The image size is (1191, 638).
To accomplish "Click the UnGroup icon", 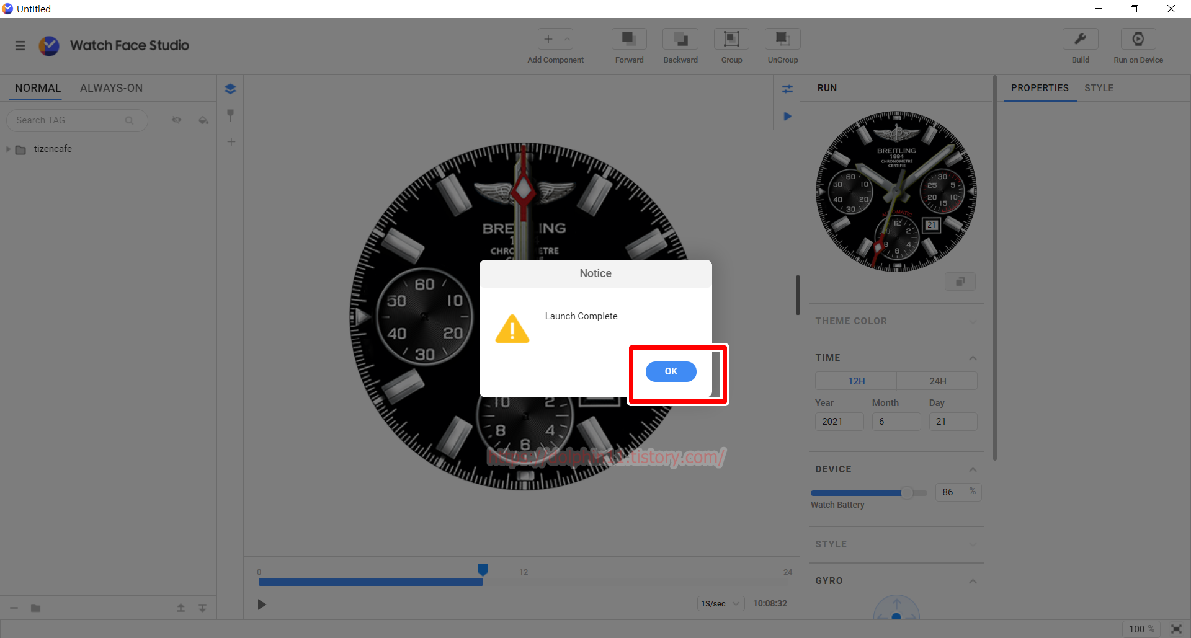I will [x=783, y=38].
